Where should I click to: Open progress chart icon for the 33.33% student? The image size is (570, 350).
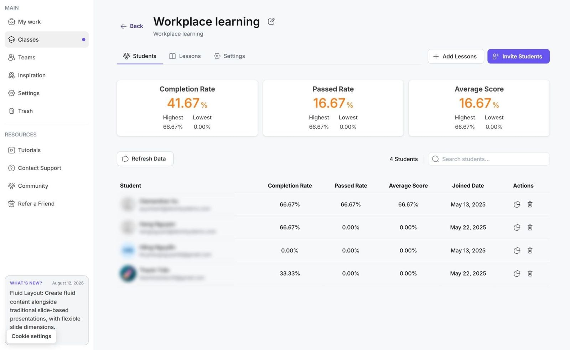pos(517,273)
